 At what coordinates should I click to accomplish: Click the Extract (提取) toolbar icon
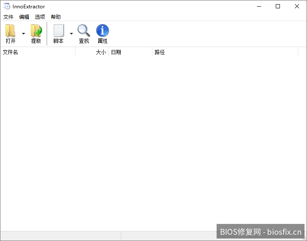36,32
